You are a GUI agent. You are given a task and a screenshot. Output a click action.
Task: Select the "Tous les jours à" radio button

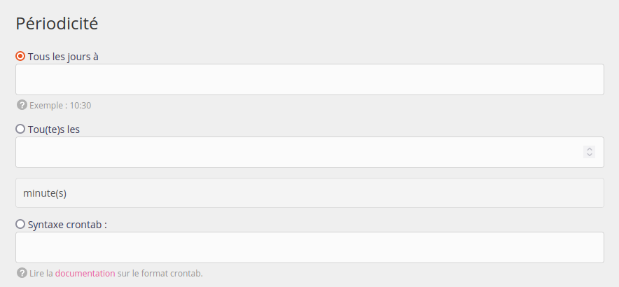point(20,56)
